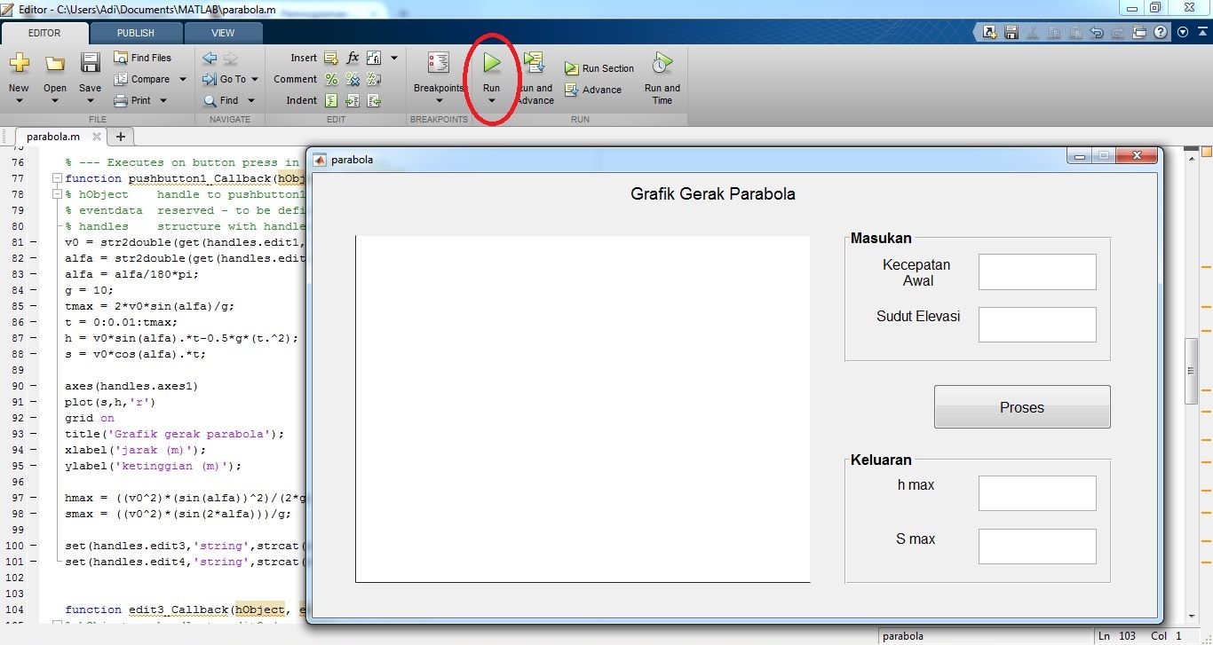
Task: Switch to the VIEW ribbon tab
Action: point(223,33)
